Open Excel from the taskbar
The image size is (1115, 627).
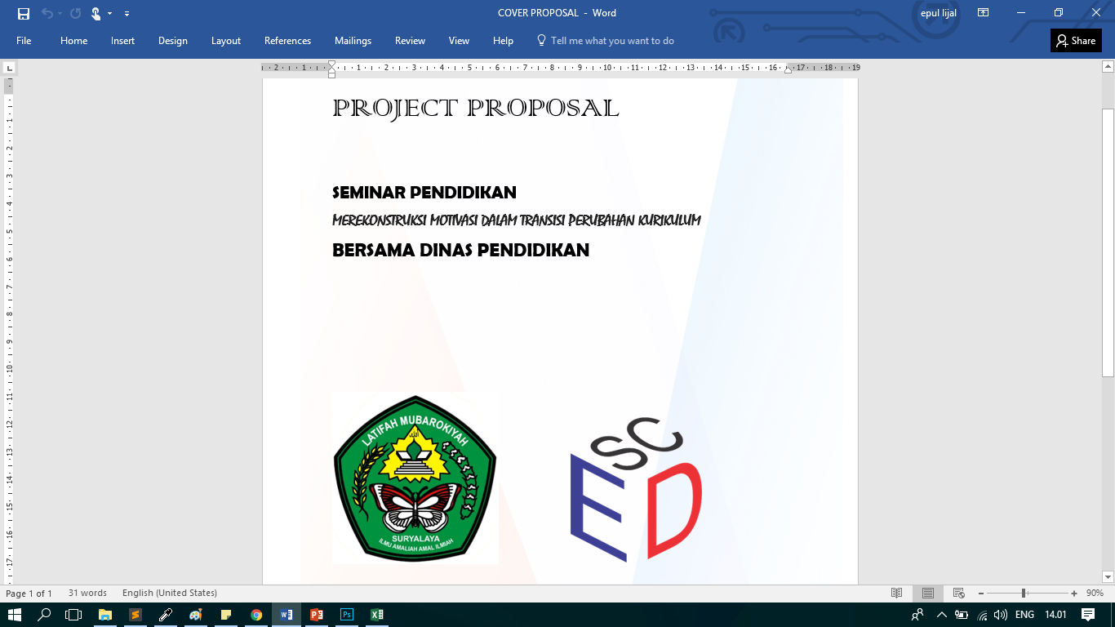click(377, 615)
